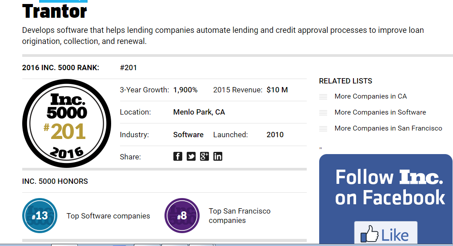Click the Top San Francisco companies label

(x=239, y=216)
